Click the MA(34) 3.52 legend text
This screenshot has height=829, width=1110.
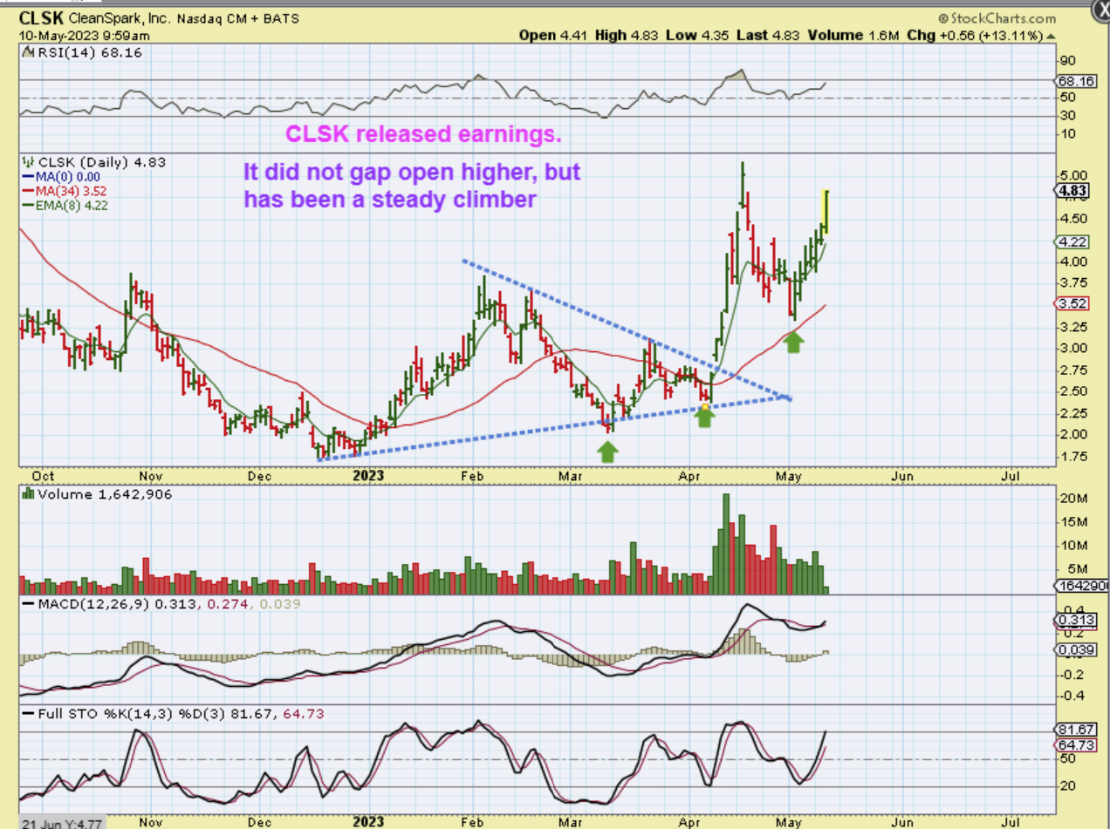click(x=71, y=191)
